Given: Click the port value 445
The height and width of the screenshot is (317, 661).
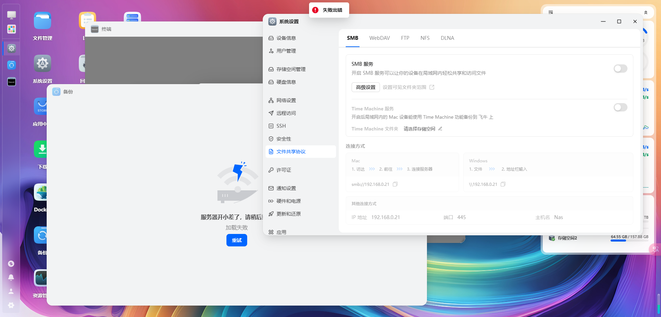Looking at the screenshot, I should click(x=462, y=217).
